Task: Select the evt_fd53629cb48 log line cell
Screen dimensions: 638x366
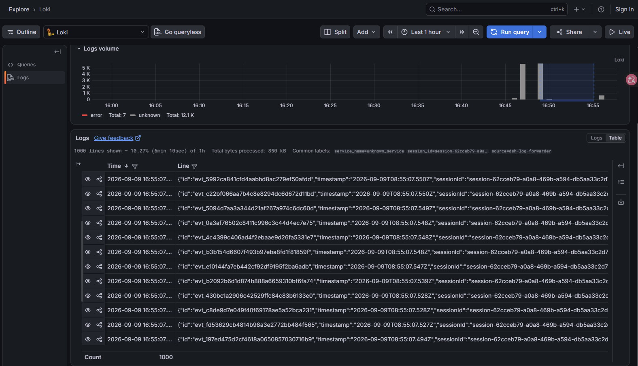Action: [x=392, y=325]
